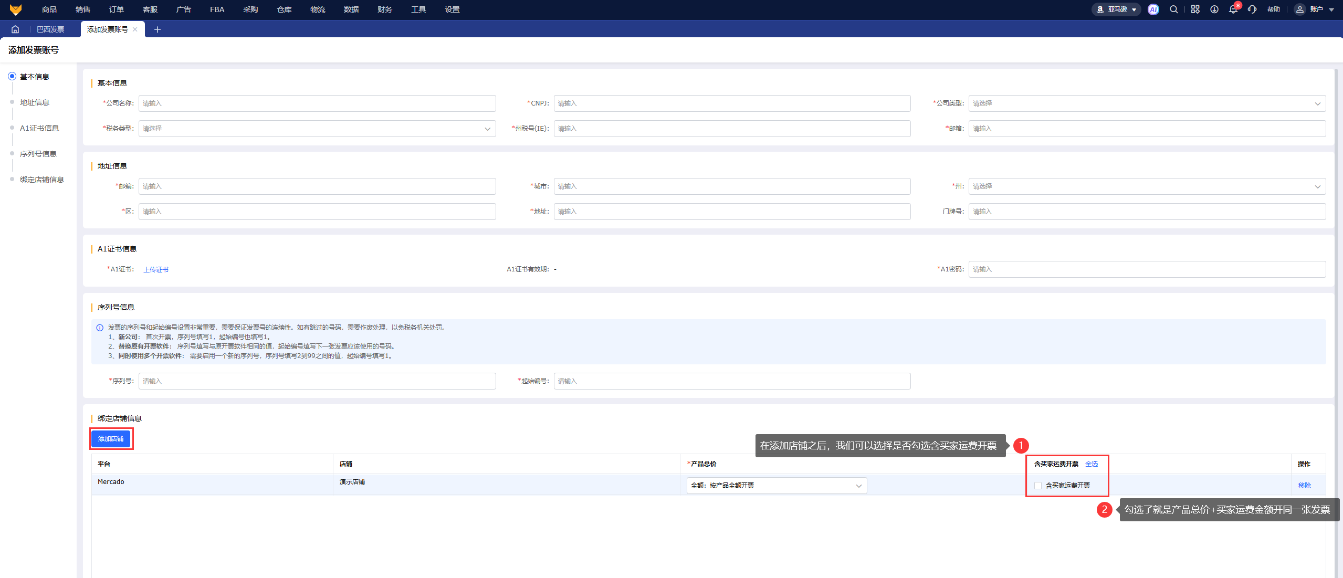The width and height of the screenshot is (1343, 578).
Task: Click the 上传证书 link
Action: (x=156, y=270)
